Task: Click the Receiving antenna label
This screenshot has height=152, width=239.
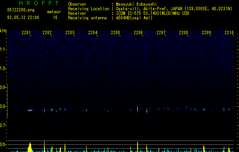Action: point(87,18)
